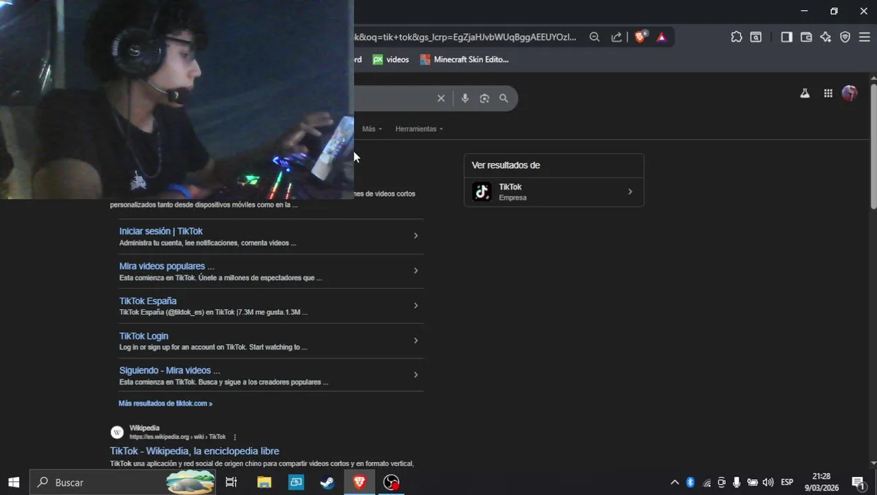Open the browser hamburger menu

click(865, 37)
